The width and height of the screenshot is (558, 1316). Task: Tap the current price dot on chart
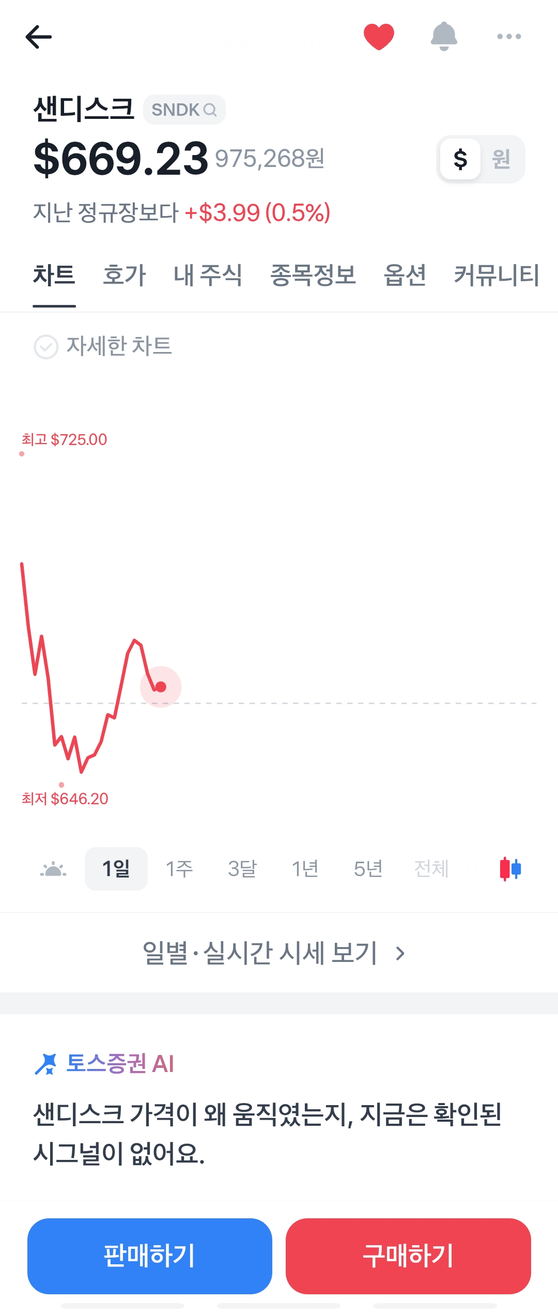[x=161, y=687]
